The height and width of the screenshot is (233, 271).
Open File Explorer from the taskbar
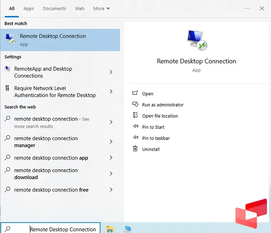(x=110, y=229)
